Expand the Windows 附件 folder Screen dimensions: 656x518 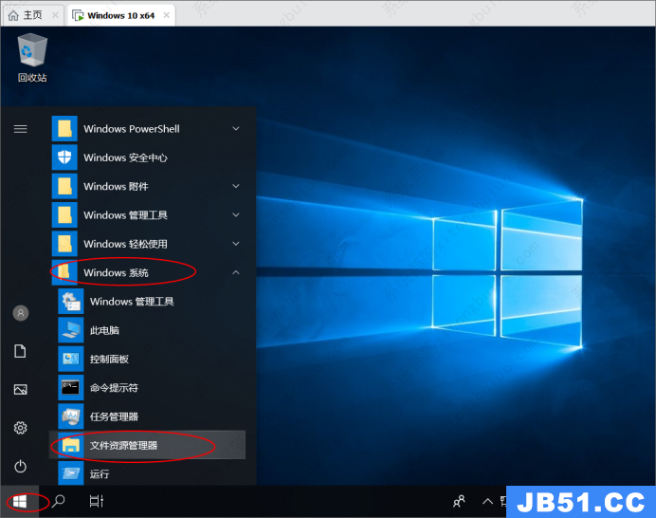click(236, 187)
